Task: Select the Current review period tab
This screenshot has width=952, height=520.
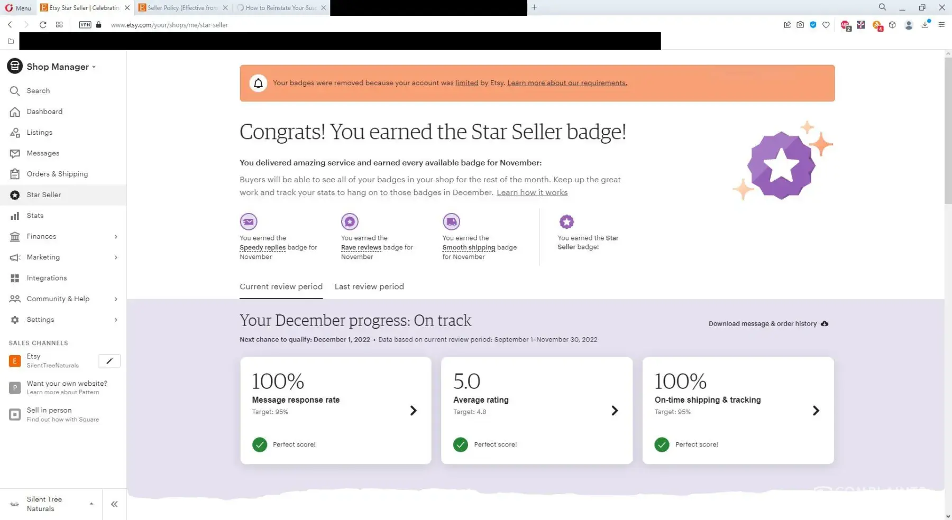Action: pos(281,286)
